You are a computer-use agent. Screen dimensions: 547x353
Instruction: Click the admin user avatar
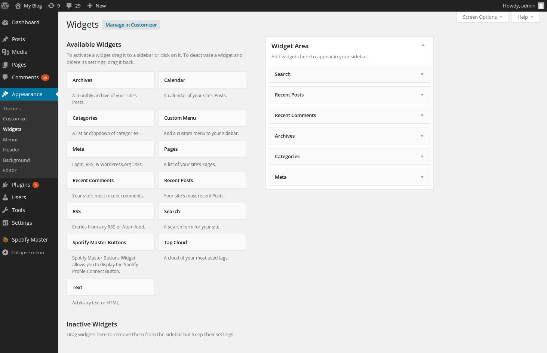point(541,6)
